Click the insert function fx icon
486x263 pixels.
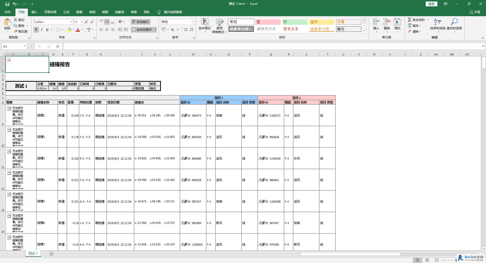pyautogui.click(x=58, y=46)
